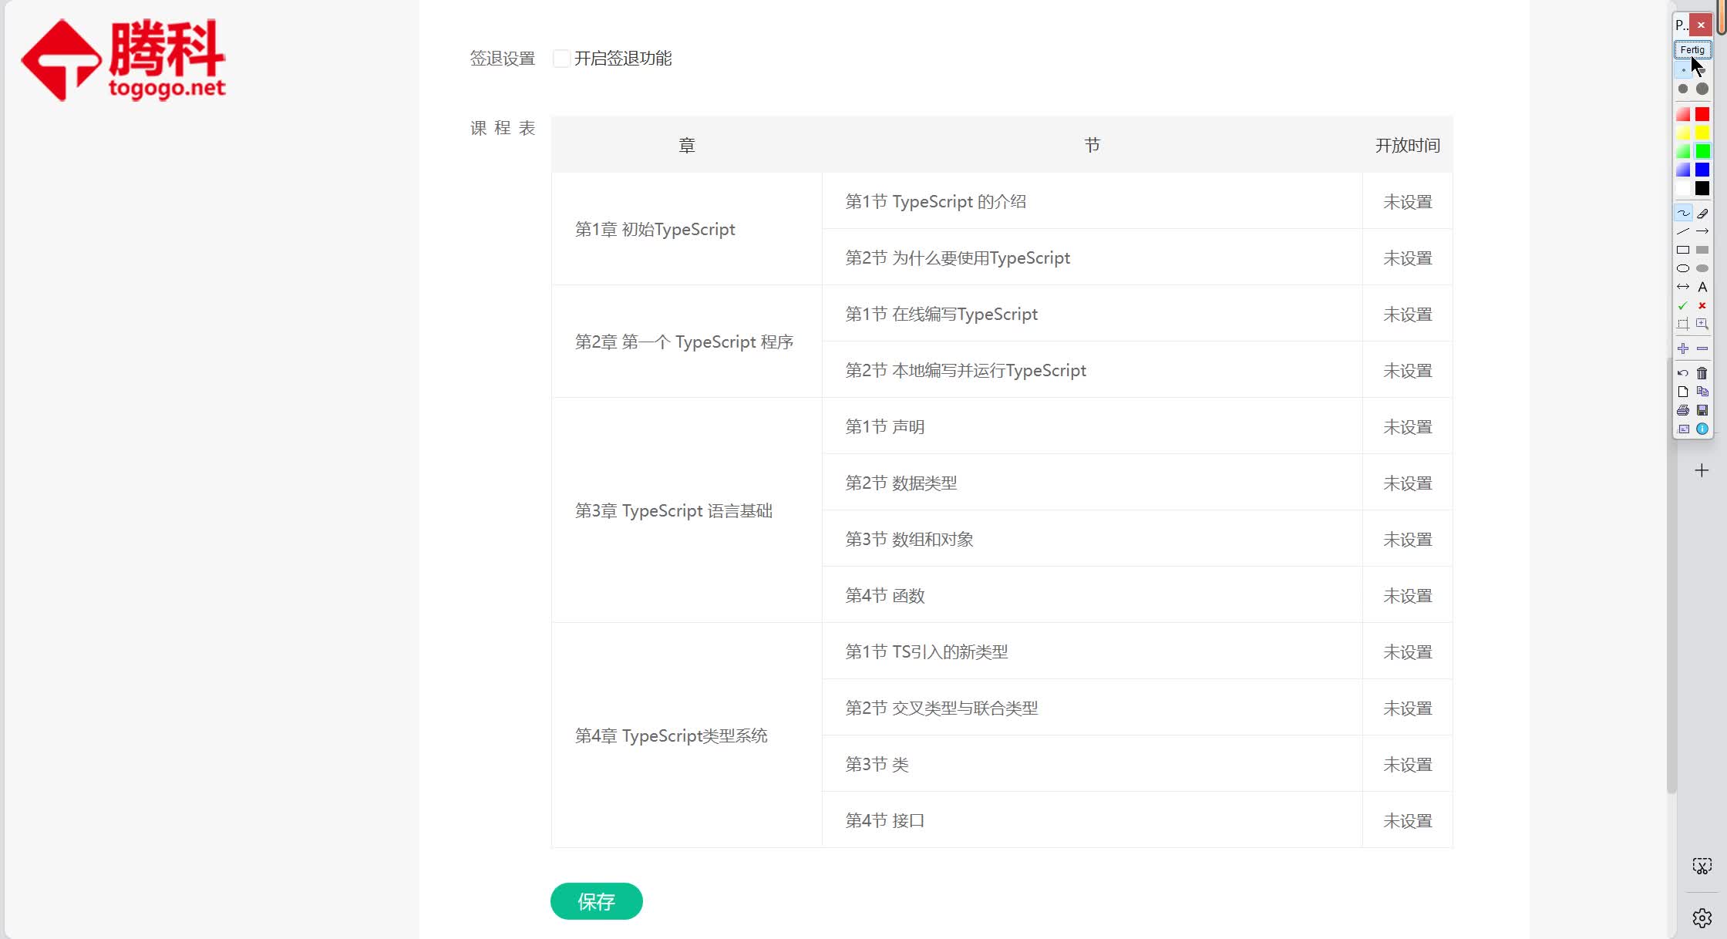Pick the solid yellow color swatch
The image size is (1727, 939).
tap(1702, 133)
